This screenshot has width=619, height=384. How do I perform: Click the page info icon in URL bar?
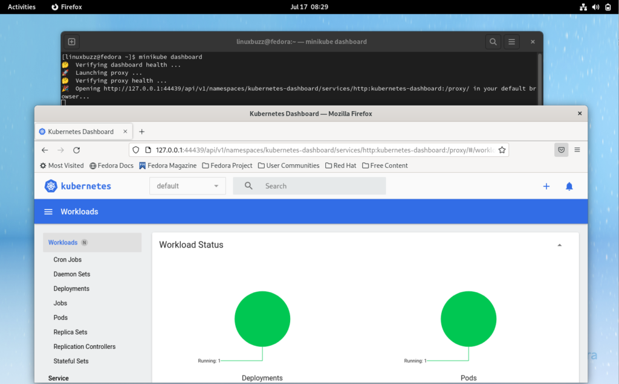coord(149,150)
